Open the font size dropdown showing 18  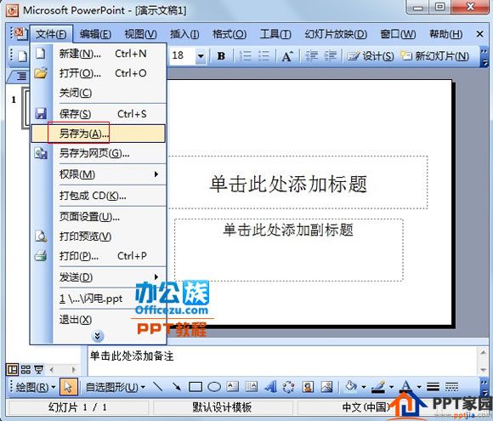click(201, 56)
